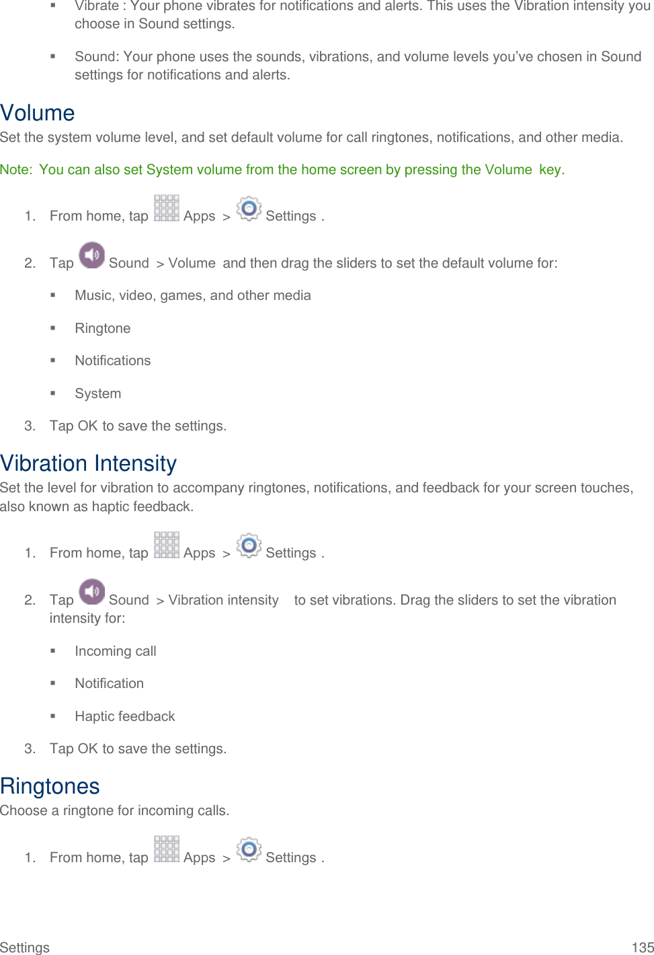Click 'Choose a ringtone for incoming calls' text
Screen dimensions: 654x955
click(x=115, y=810)
